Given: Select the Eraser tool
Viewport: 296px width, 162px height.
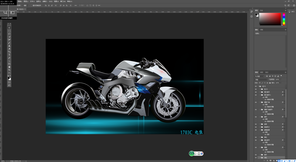Looking at the screenshot, I should (9, 49).
